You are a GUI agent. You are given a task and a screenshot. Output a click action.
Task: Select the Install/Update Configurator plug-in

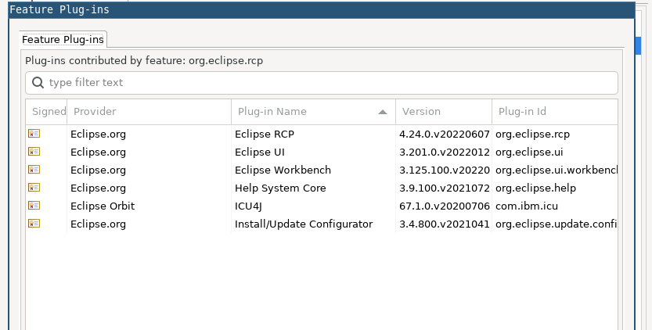click(x=304, y=224)
